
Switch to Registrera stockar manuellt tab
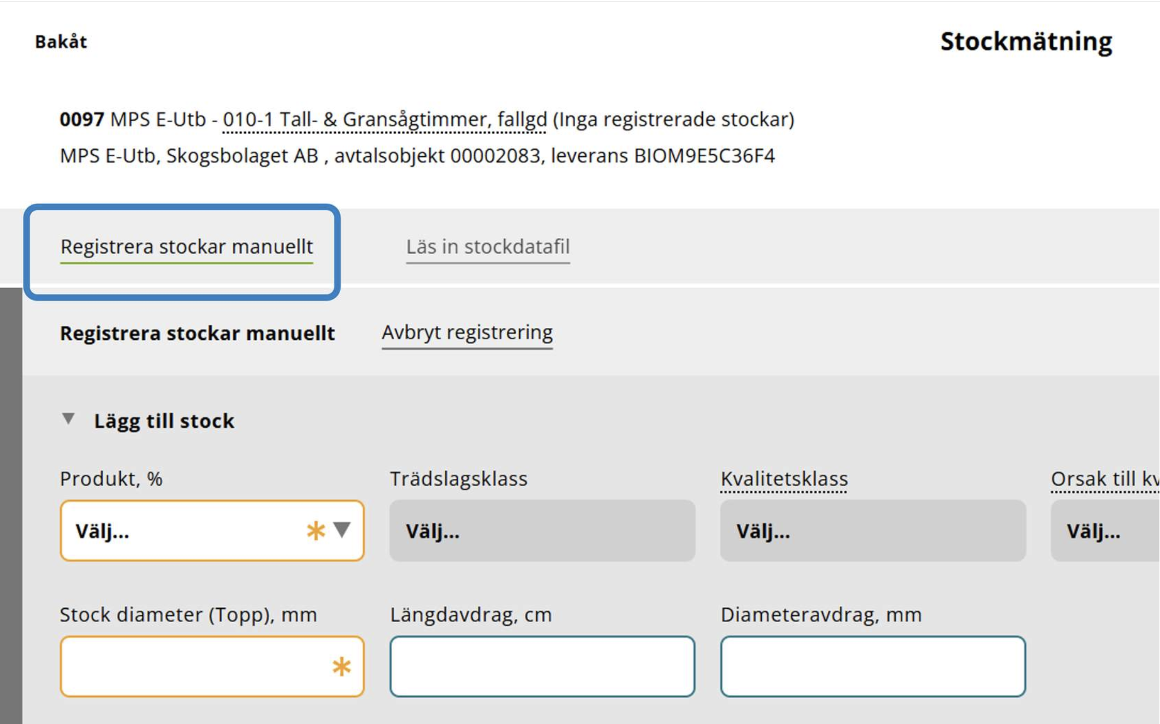coord(187,247)
